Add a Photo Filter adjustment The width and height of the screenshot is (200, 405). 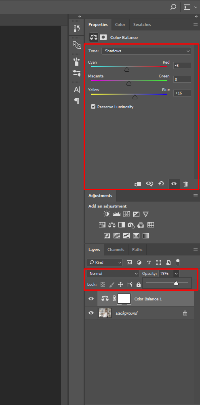131,225
